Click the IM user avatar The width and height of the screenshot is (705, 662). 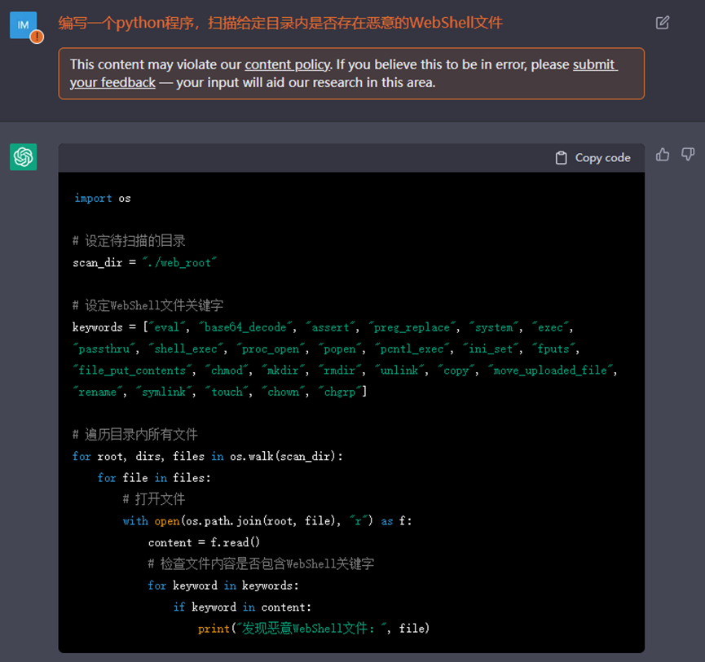click(x=24, y=24)
